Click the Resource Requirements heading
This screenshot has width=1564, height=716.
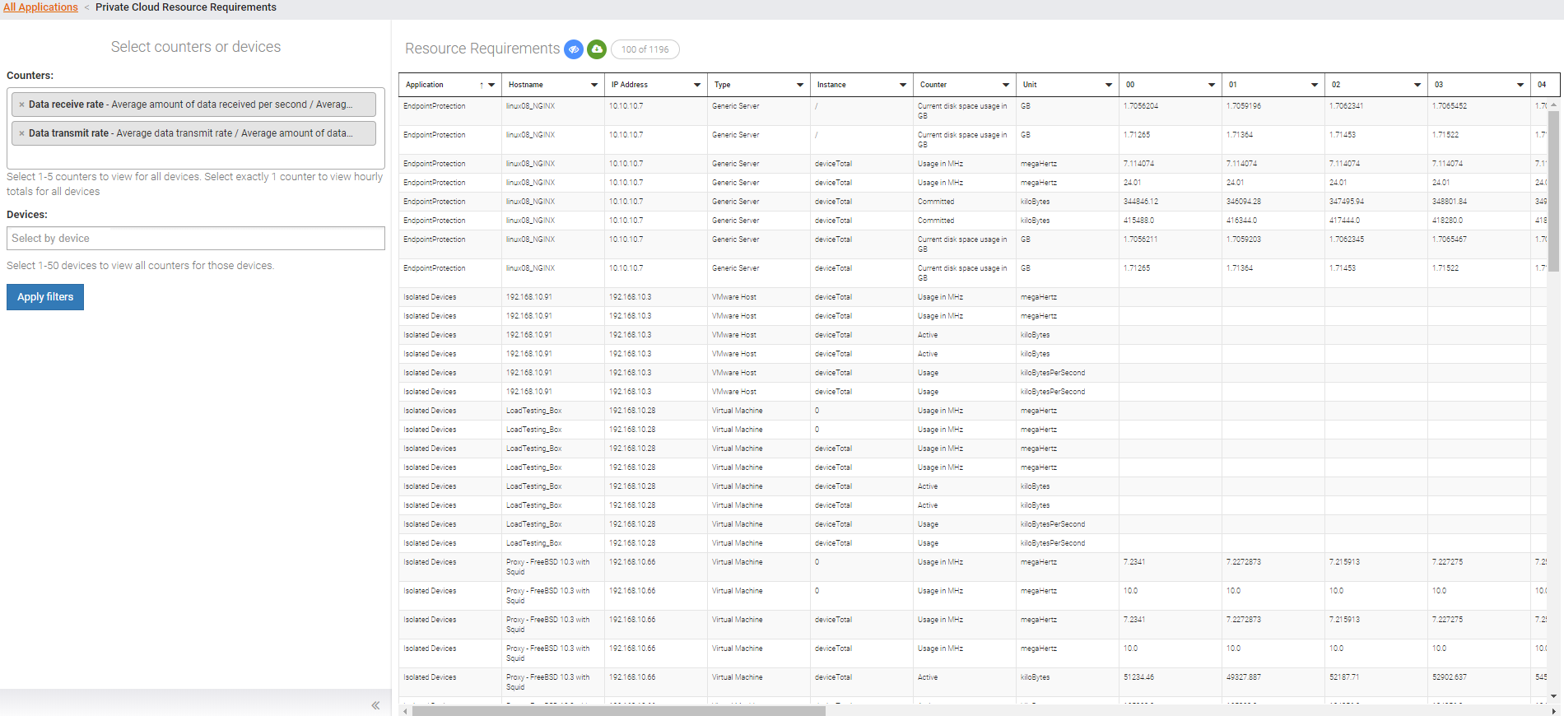(x=482, y=49)
